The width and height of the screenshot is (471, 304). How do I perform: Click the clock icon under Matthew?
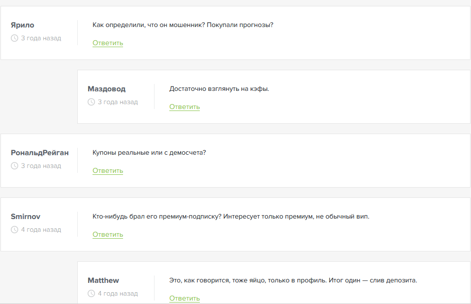[92, 294]
